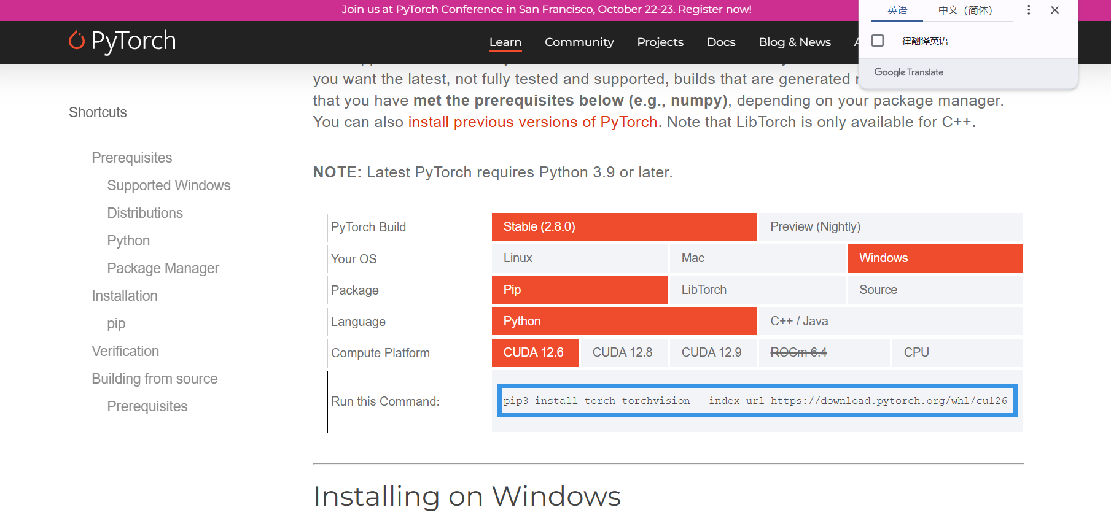Open the Community menu
Viewport: 1111px width, 518px height.
click(x=579, y=42)
